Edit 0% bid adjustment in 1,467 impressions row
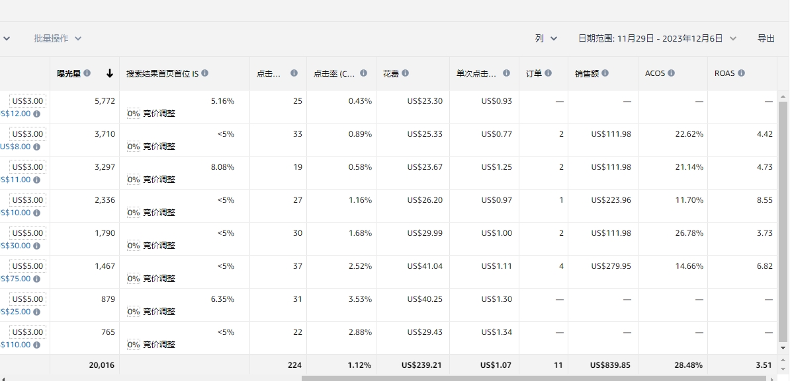 tap(134, 279)
